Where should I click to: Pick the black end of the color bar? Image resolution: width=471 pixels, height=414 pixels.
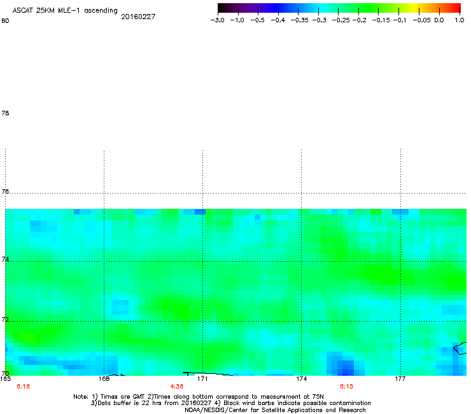221,8
